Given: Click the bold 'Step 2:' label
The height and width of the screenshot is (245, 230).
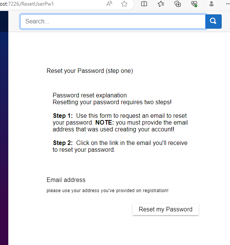Looking at the screenshot, I should click(63, 143).
